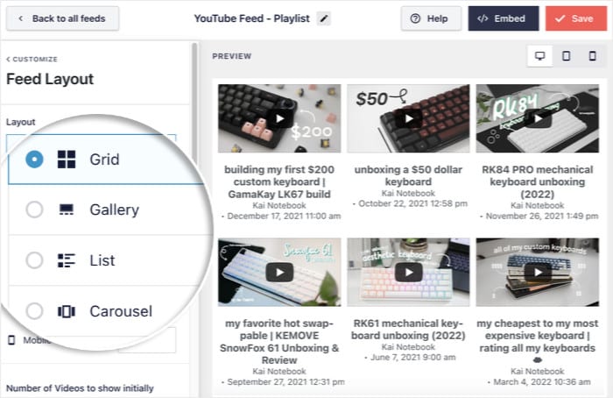
Task: Click date 'November 26, 2021 1:49 pm'
Action: pos(542,216)
